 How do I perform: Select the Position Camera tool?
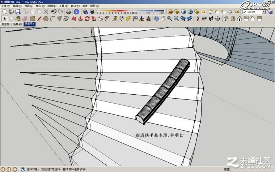[x=198, y=18]
